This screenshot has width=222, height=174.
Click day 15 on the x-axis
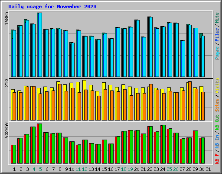(104, 169)
